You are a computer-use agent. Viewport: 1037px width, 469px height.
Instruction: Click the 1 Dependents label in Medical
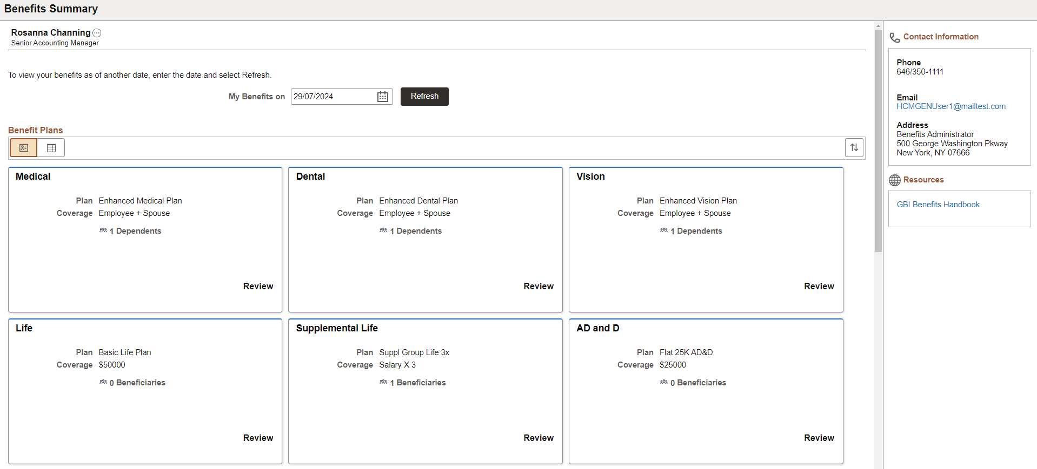click(x=135, y=231)
